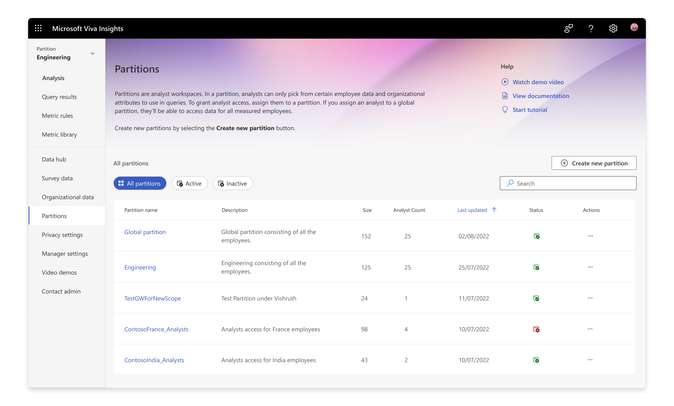Click the active status icon for Global partition
674x406 pixels.
(x=537, y=236)
